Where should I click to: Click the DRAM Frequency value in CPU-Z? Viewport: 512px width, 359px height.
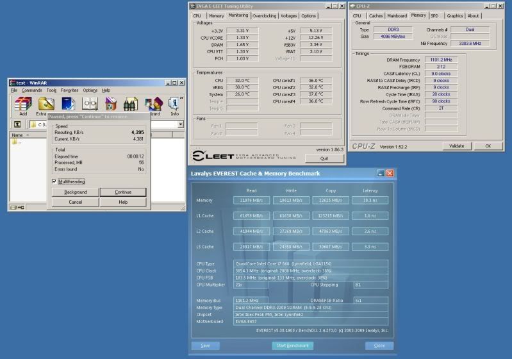pyautogui.click(x=441, y=60)
